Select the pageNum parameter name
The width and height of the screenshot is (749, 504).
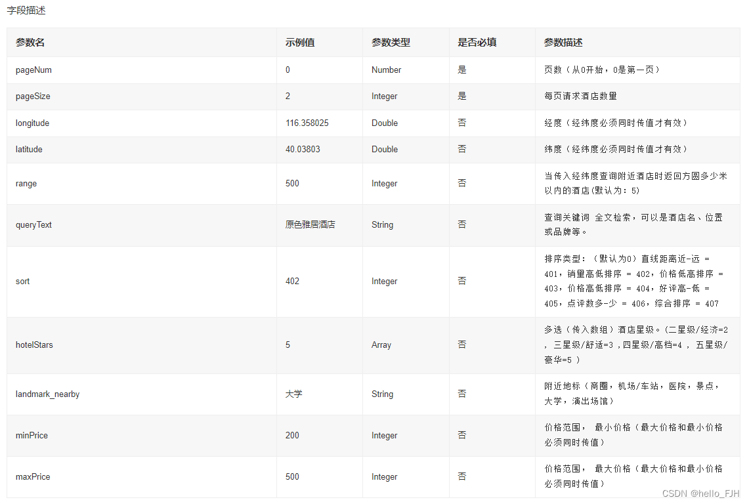point(33,70)
